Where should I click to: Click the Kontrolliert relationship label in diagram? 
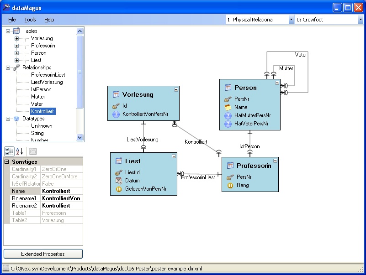pos(196,142)
